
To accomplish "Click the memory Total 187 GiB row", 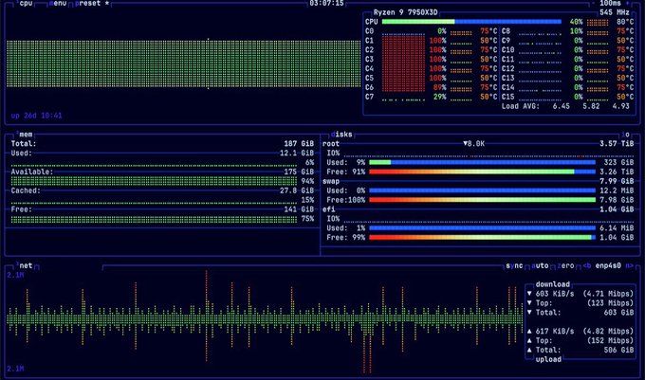I will pos(162,144).
